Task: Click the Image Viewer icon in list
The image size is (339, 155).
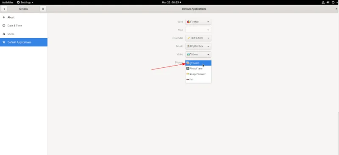Action: (x=188, y=74)
